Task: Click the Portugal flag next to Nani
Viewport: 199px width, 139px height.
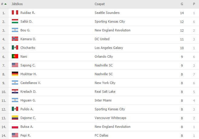Action: click(15, 56)
